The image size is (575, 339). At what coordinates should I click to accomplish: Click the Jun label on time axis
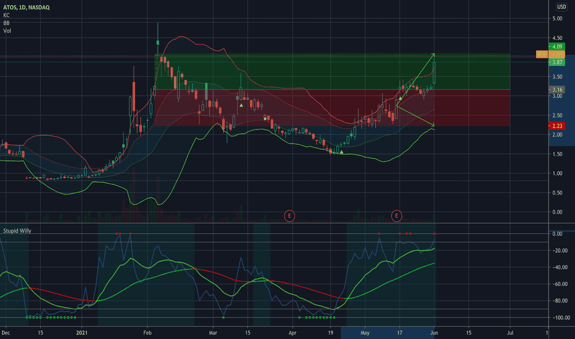(434, 333)
